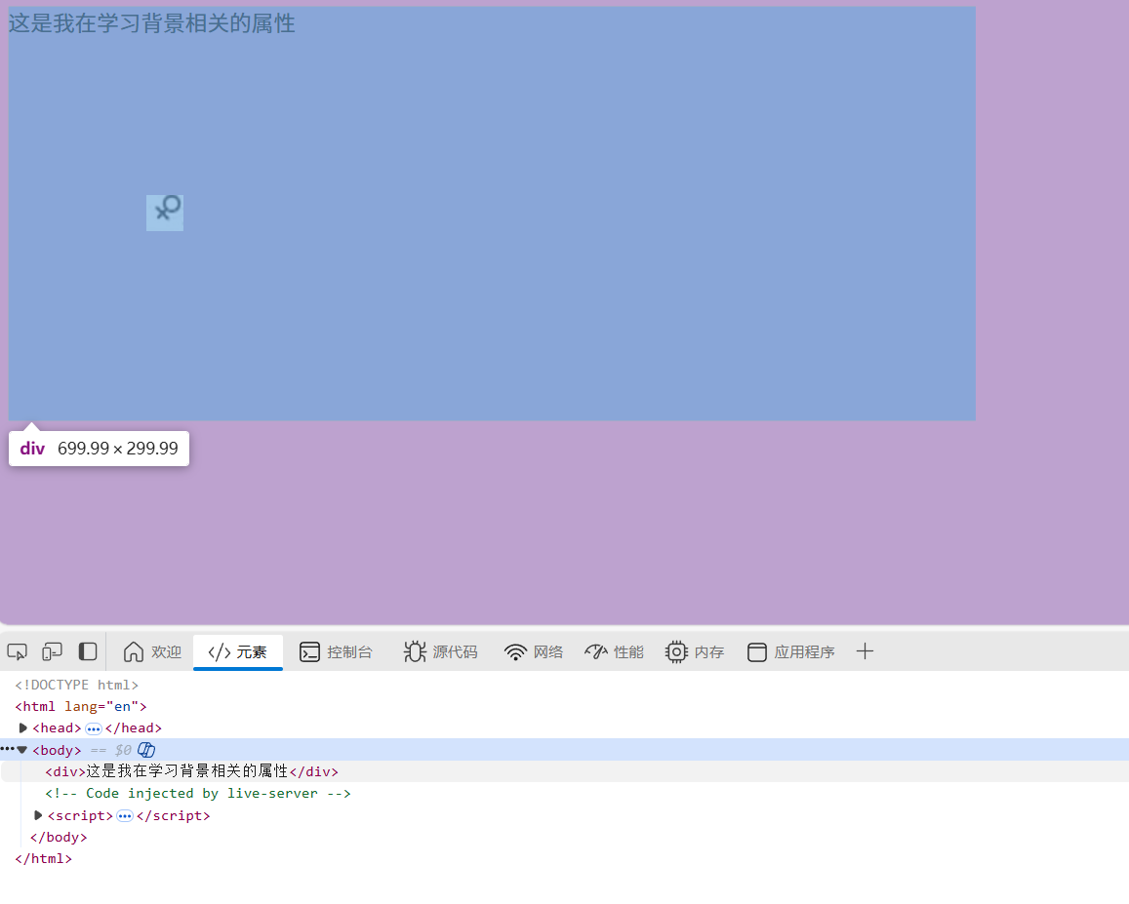This screenshot has height=904, width=1129.
Task: Click the Copilot explain icon next to body
Action: pos(146,750)
